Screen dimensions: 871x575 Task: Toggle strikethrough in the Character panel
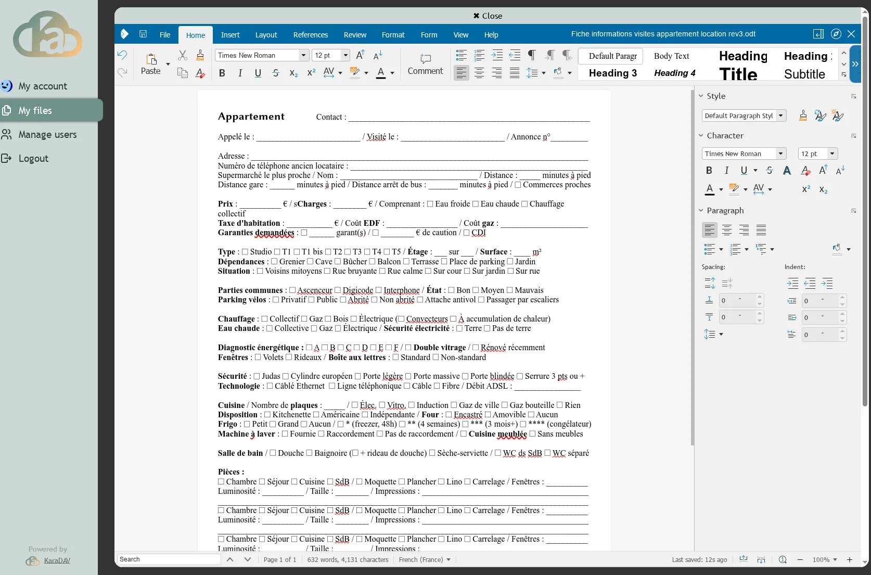tap(770, 170)
